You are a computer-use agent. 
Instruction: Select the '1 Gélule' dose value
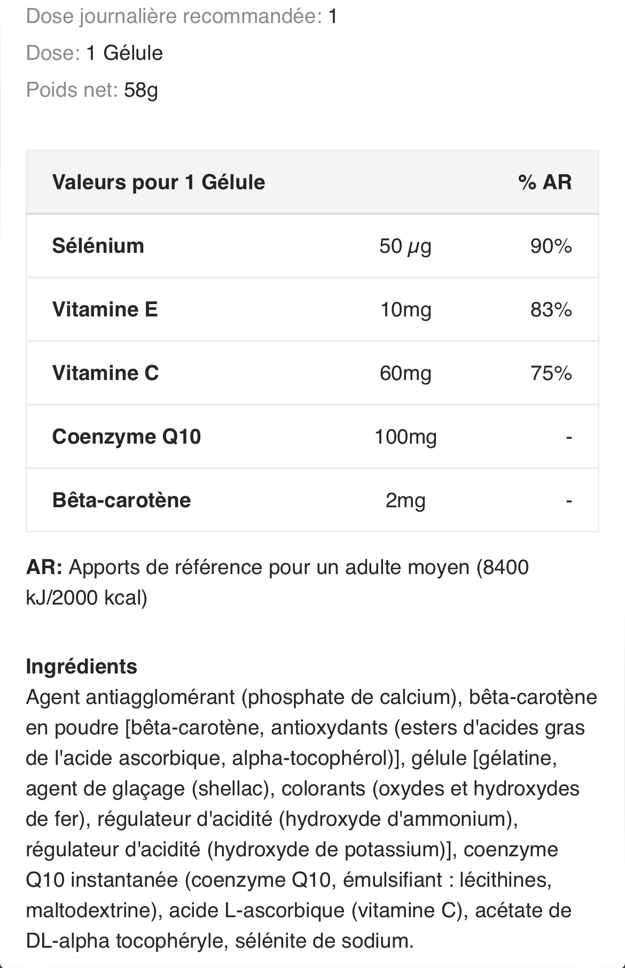(124, 53)
